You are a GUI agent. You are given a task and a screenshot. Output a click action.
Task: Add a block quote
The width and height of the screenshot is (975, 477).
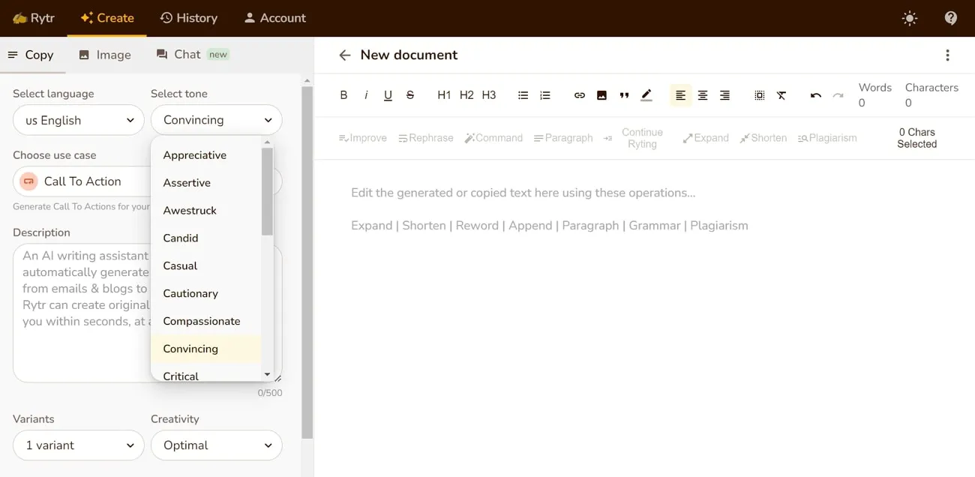point(624,95)
